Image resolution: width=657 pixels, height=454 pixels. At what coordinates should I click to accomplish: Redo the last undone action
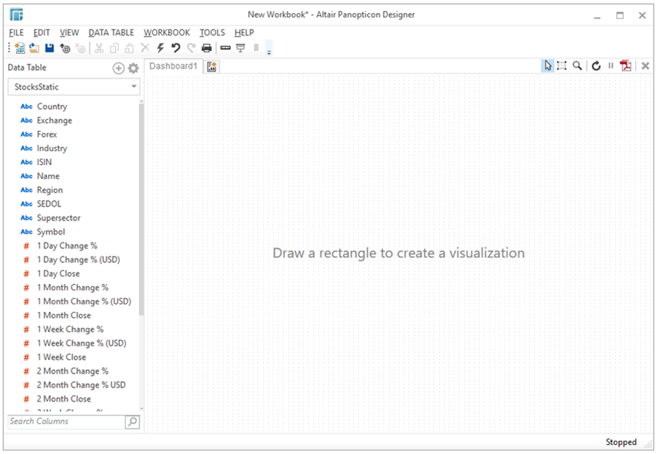coord(190,47)
